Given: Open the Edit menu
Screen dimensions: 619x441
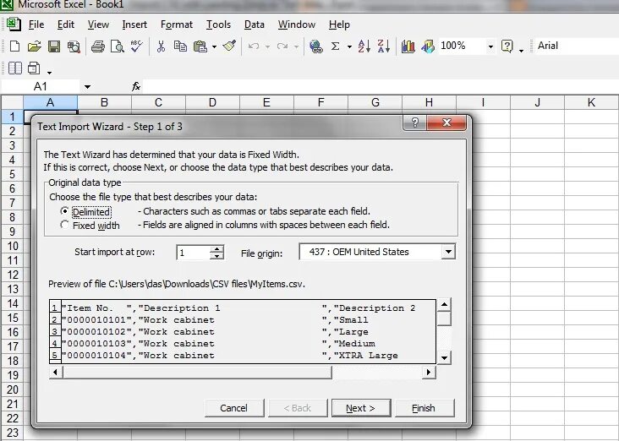Looking at the screenshot, I should (65, 24).
